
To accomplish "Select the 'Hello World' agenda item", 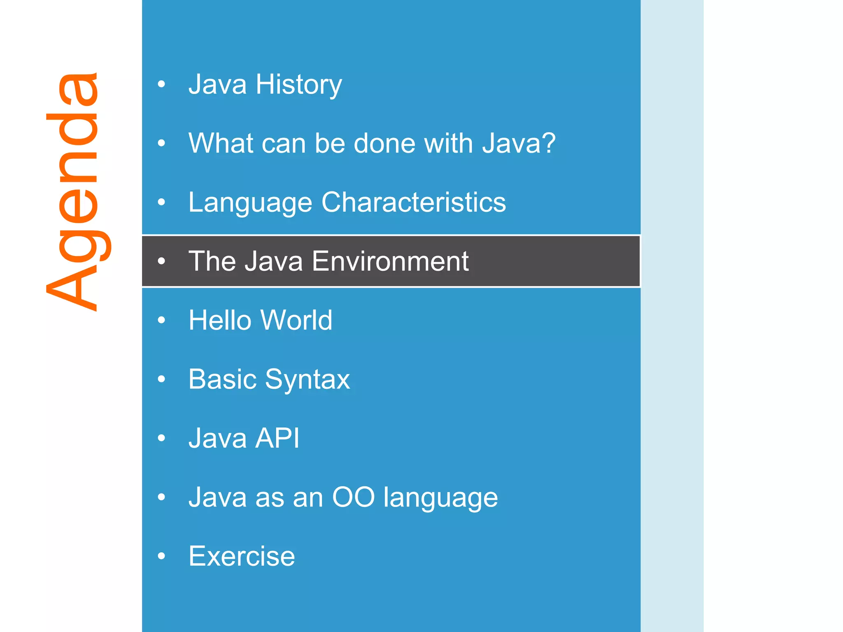I will [261, 320].
